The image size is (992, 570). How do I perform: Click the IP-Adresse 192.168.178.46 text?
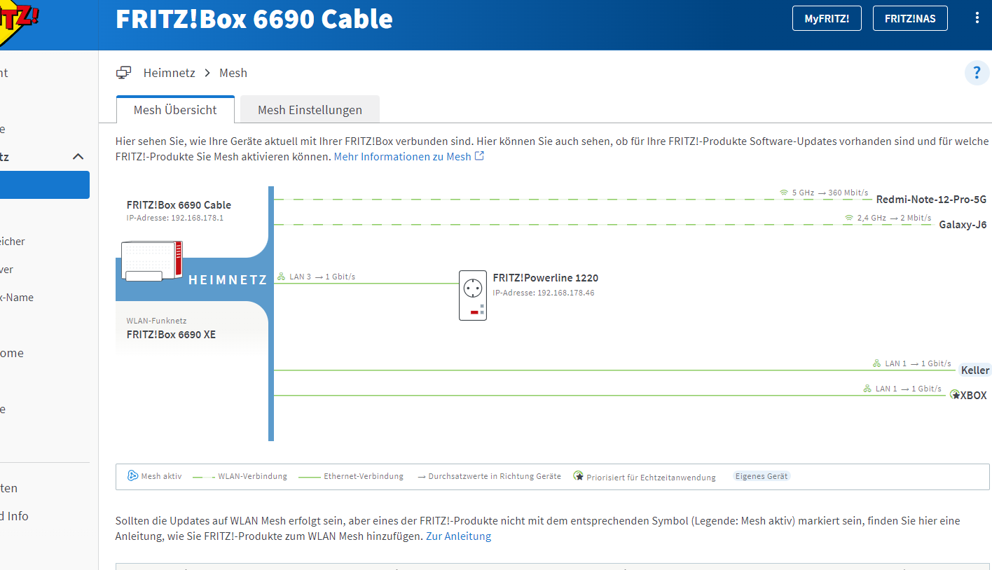click(x=544, y=293)
